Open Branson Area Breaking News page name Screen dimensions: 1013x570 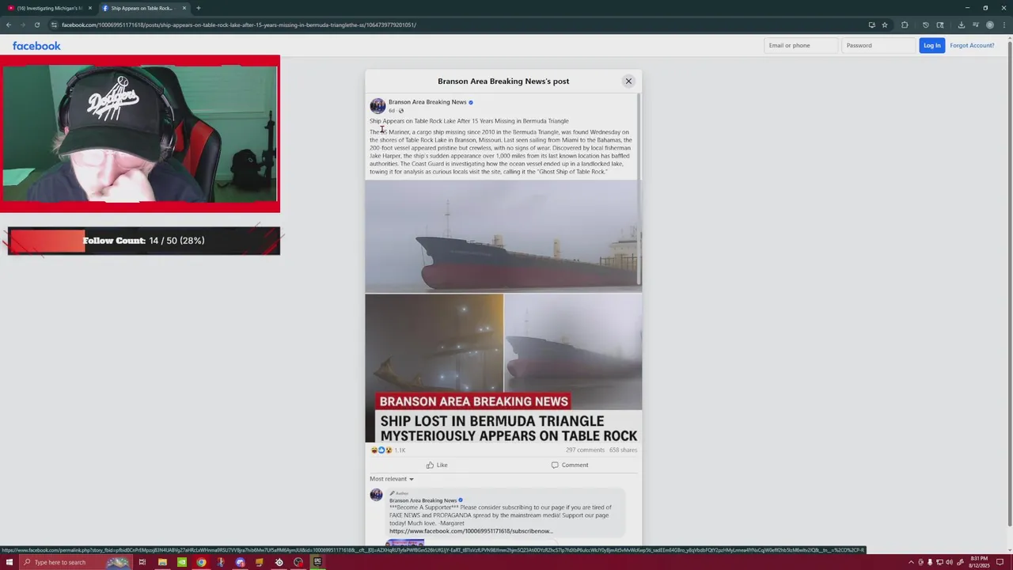(427, 102)
